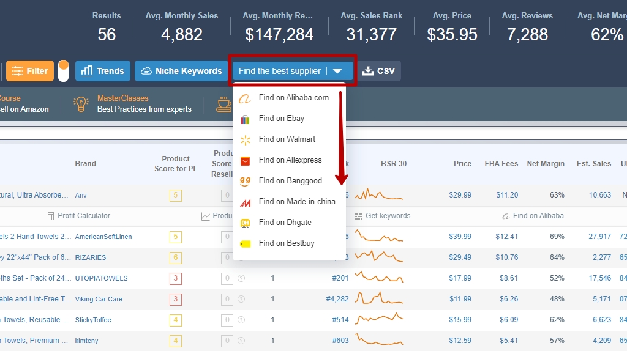Click the coffee cup icon
The image size is (627, 351).
(224, 104)
